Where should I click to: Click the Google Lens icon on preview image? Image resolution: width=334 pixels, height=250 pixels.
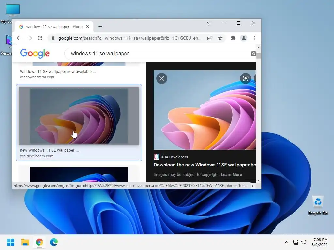pos(245,78)
